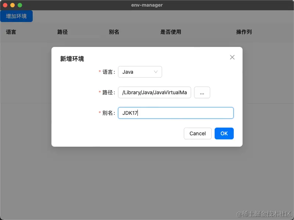Select the 语言 column header
The width and height of the screenshot is (294, 220).
click(11, 32)
